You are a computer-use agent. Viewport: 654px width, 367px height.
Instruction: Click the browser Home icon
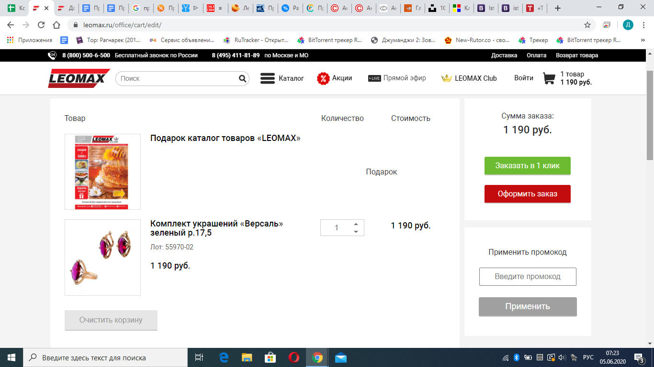pos(56,25)
